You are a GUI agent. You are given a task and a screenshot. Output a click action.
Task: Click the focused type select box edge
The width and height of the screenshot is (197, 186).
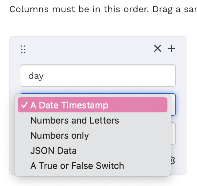coord(173,105)
